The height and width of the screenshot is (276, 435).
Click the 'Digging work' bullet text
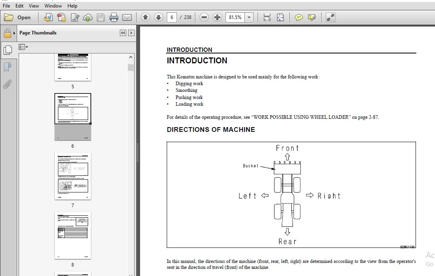coord(189,84)
